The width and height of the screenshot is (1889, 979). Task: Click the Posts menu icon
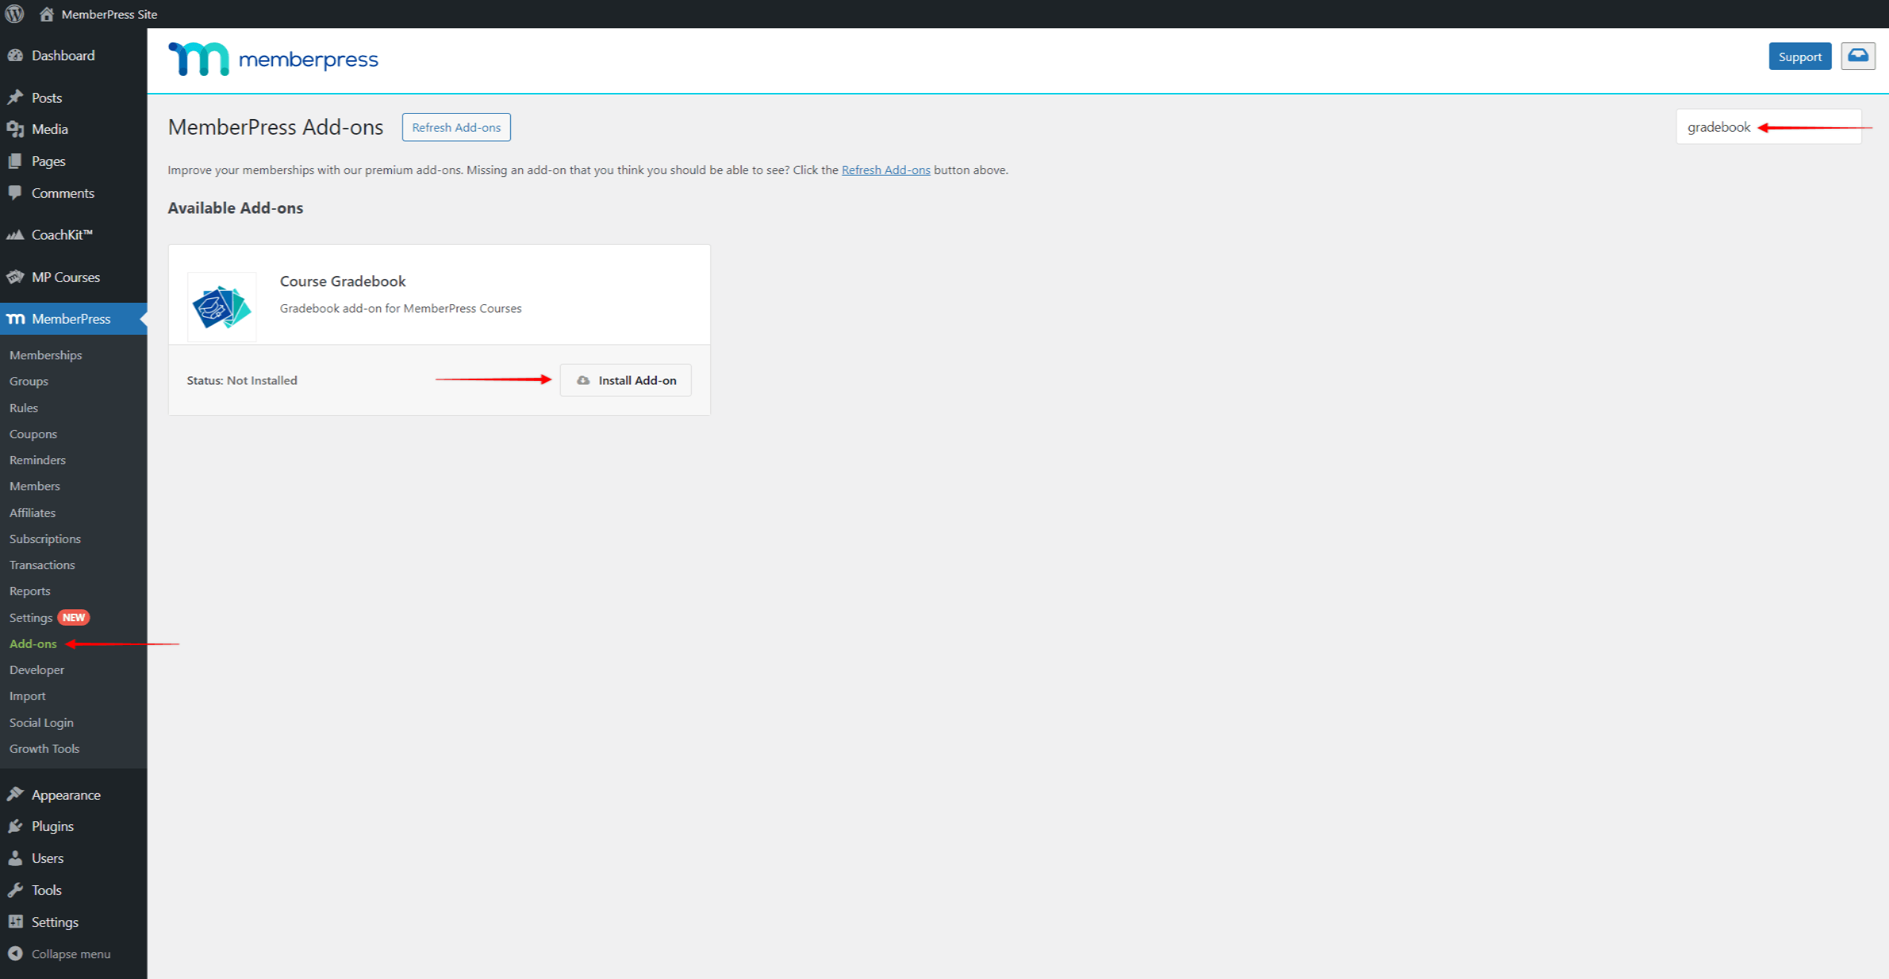[x=16, y=96]
